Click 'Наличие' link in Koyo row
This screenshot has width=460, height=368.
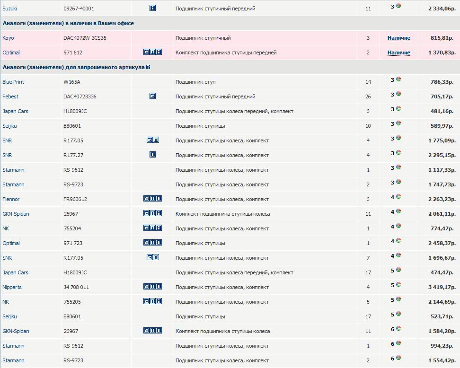coord(398,38)
